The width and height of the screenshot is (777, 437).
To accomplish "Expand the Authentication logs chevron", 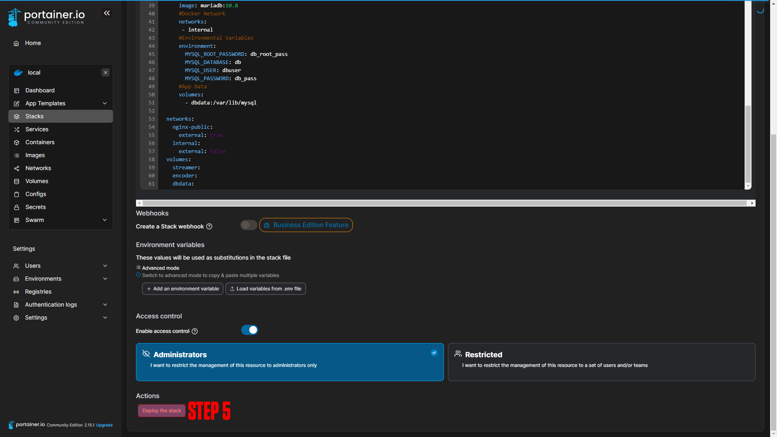I will pos(105,305).
